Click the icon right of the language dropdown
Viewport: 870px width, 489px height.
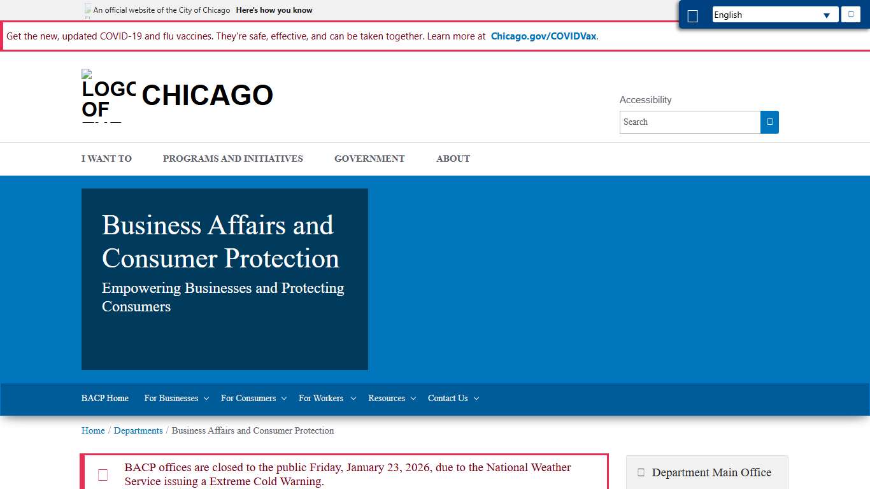click(x=851, y=14)
